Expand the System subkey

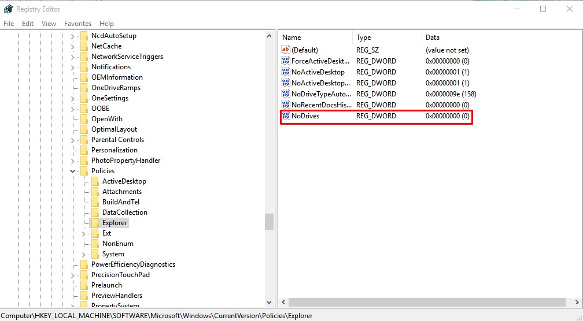click(x=84, y=255)
